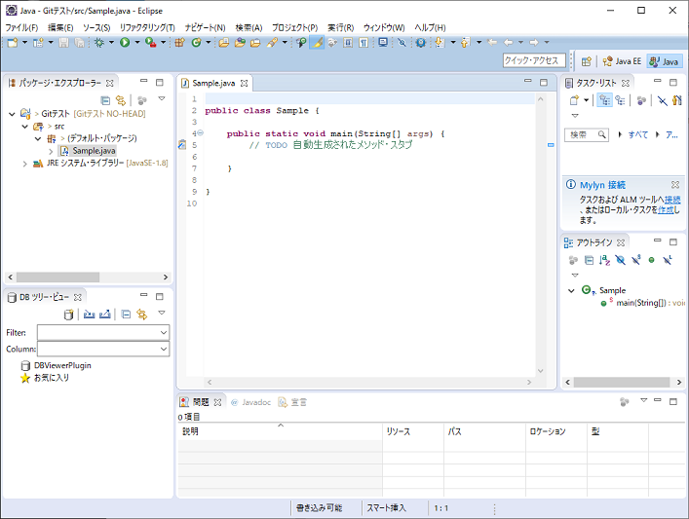
Task: Toggle categorized view in Task List toolbar
Action: (602, 99)
